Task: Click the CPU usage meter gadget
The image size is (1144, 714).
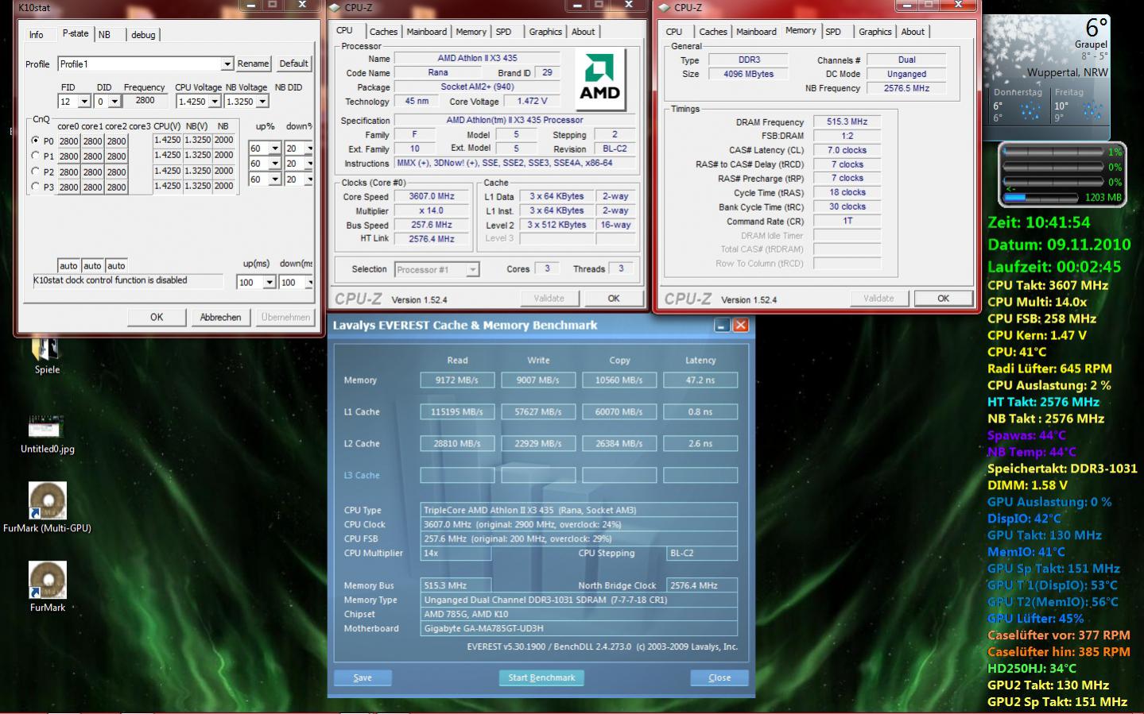Action: coord(1062,174)
